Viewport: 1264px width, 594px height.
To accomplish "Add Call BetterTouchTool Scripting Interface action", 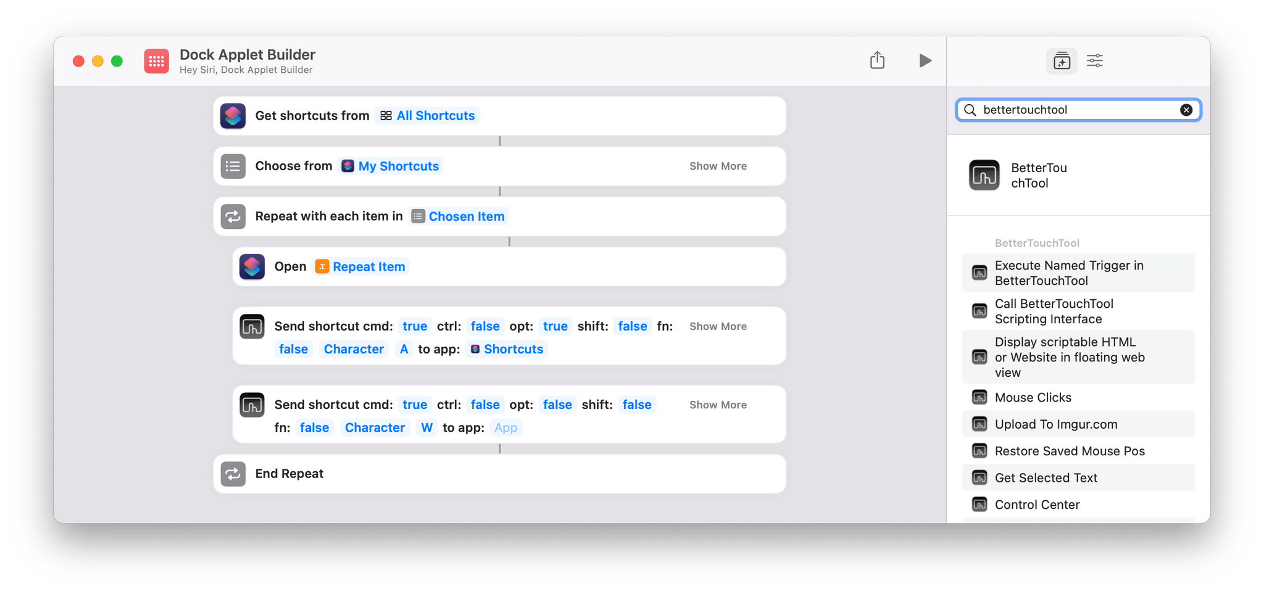I will [x=1078, y=311].
